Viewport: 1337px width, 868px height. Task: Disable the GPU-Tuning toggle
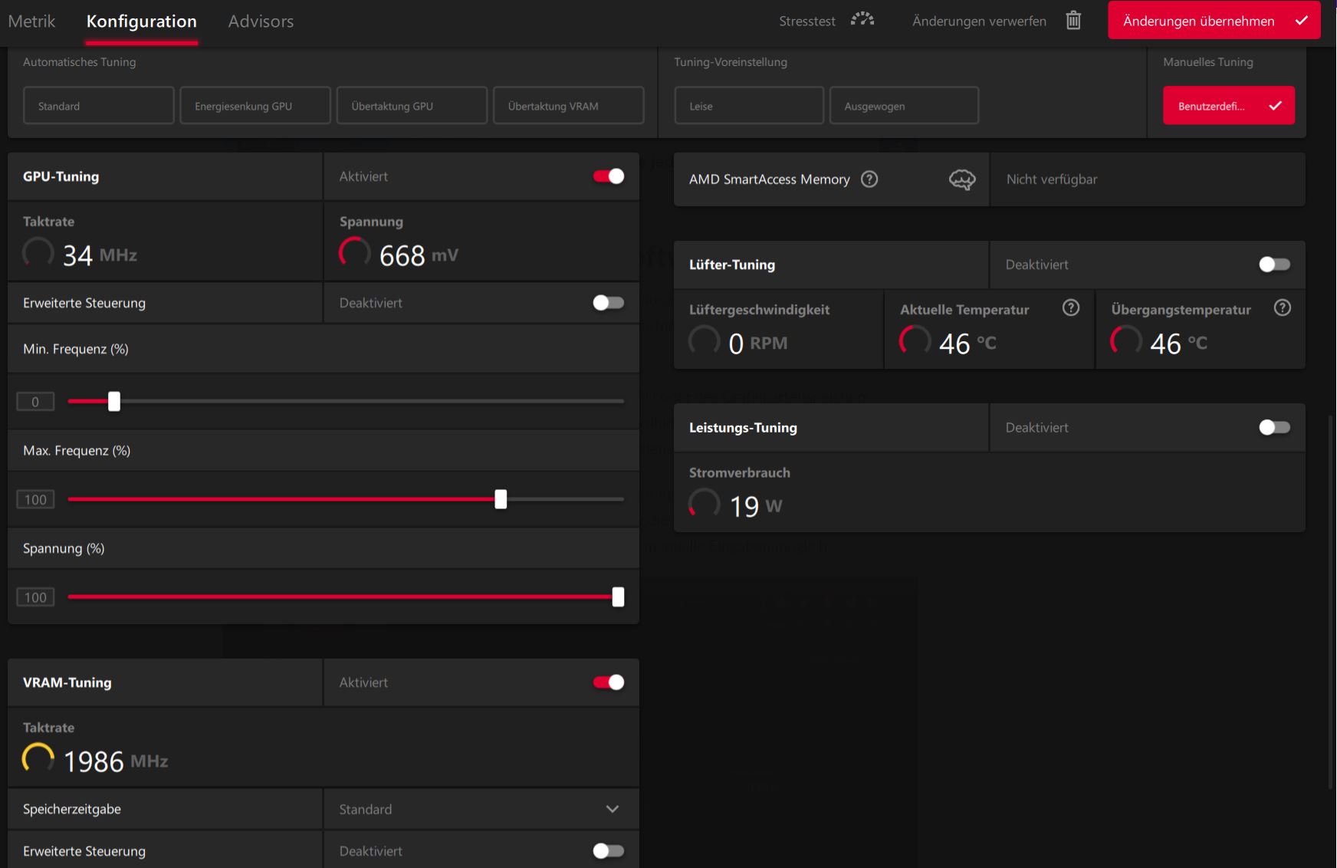click(609, 176)
